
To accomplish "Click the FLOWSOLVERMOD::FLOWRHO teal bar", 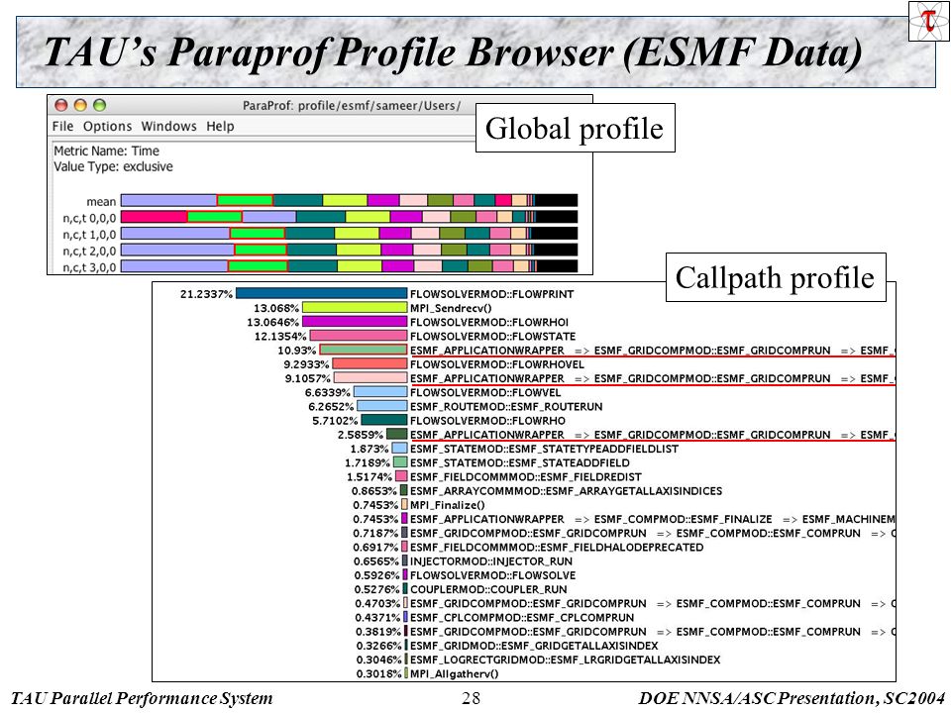I will pos(384,420).
